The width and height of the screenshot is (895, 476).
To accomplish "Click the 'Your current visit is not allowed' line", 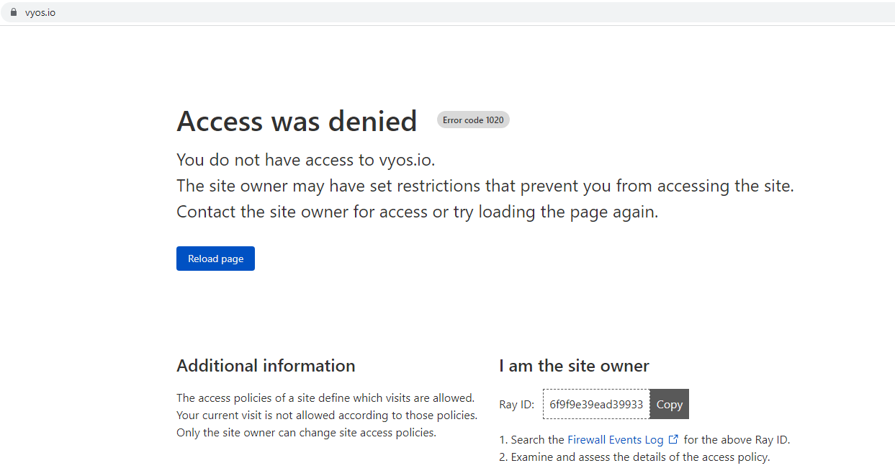I will [x=326, y=416].
